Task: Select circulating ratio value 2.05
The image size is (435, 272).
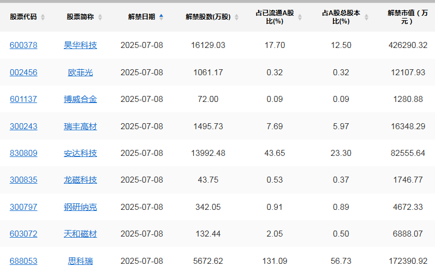Action: click(x=275, y=234)
